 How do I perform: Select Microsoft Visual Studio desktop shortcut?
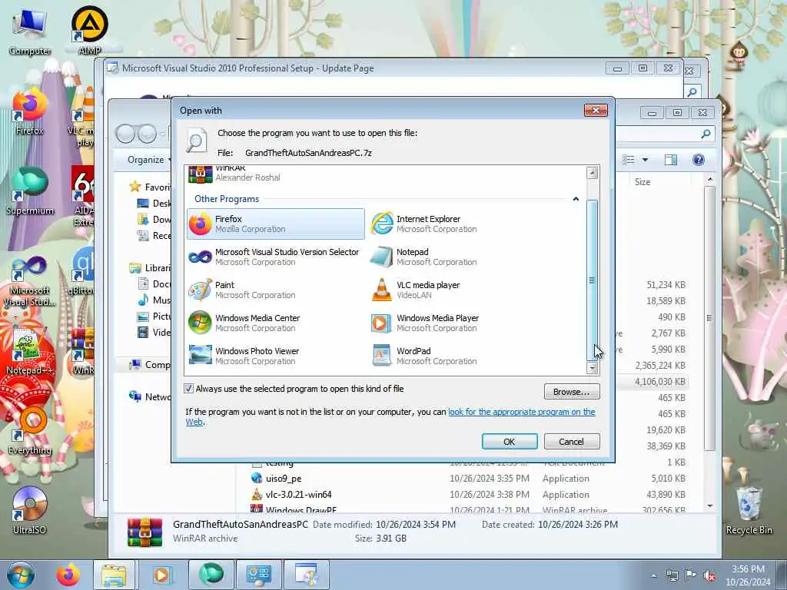click(30, 281)
